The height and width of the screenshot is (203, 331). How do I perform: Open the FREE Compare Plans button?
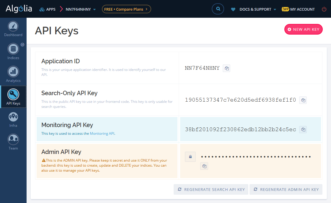click(126, 9)
